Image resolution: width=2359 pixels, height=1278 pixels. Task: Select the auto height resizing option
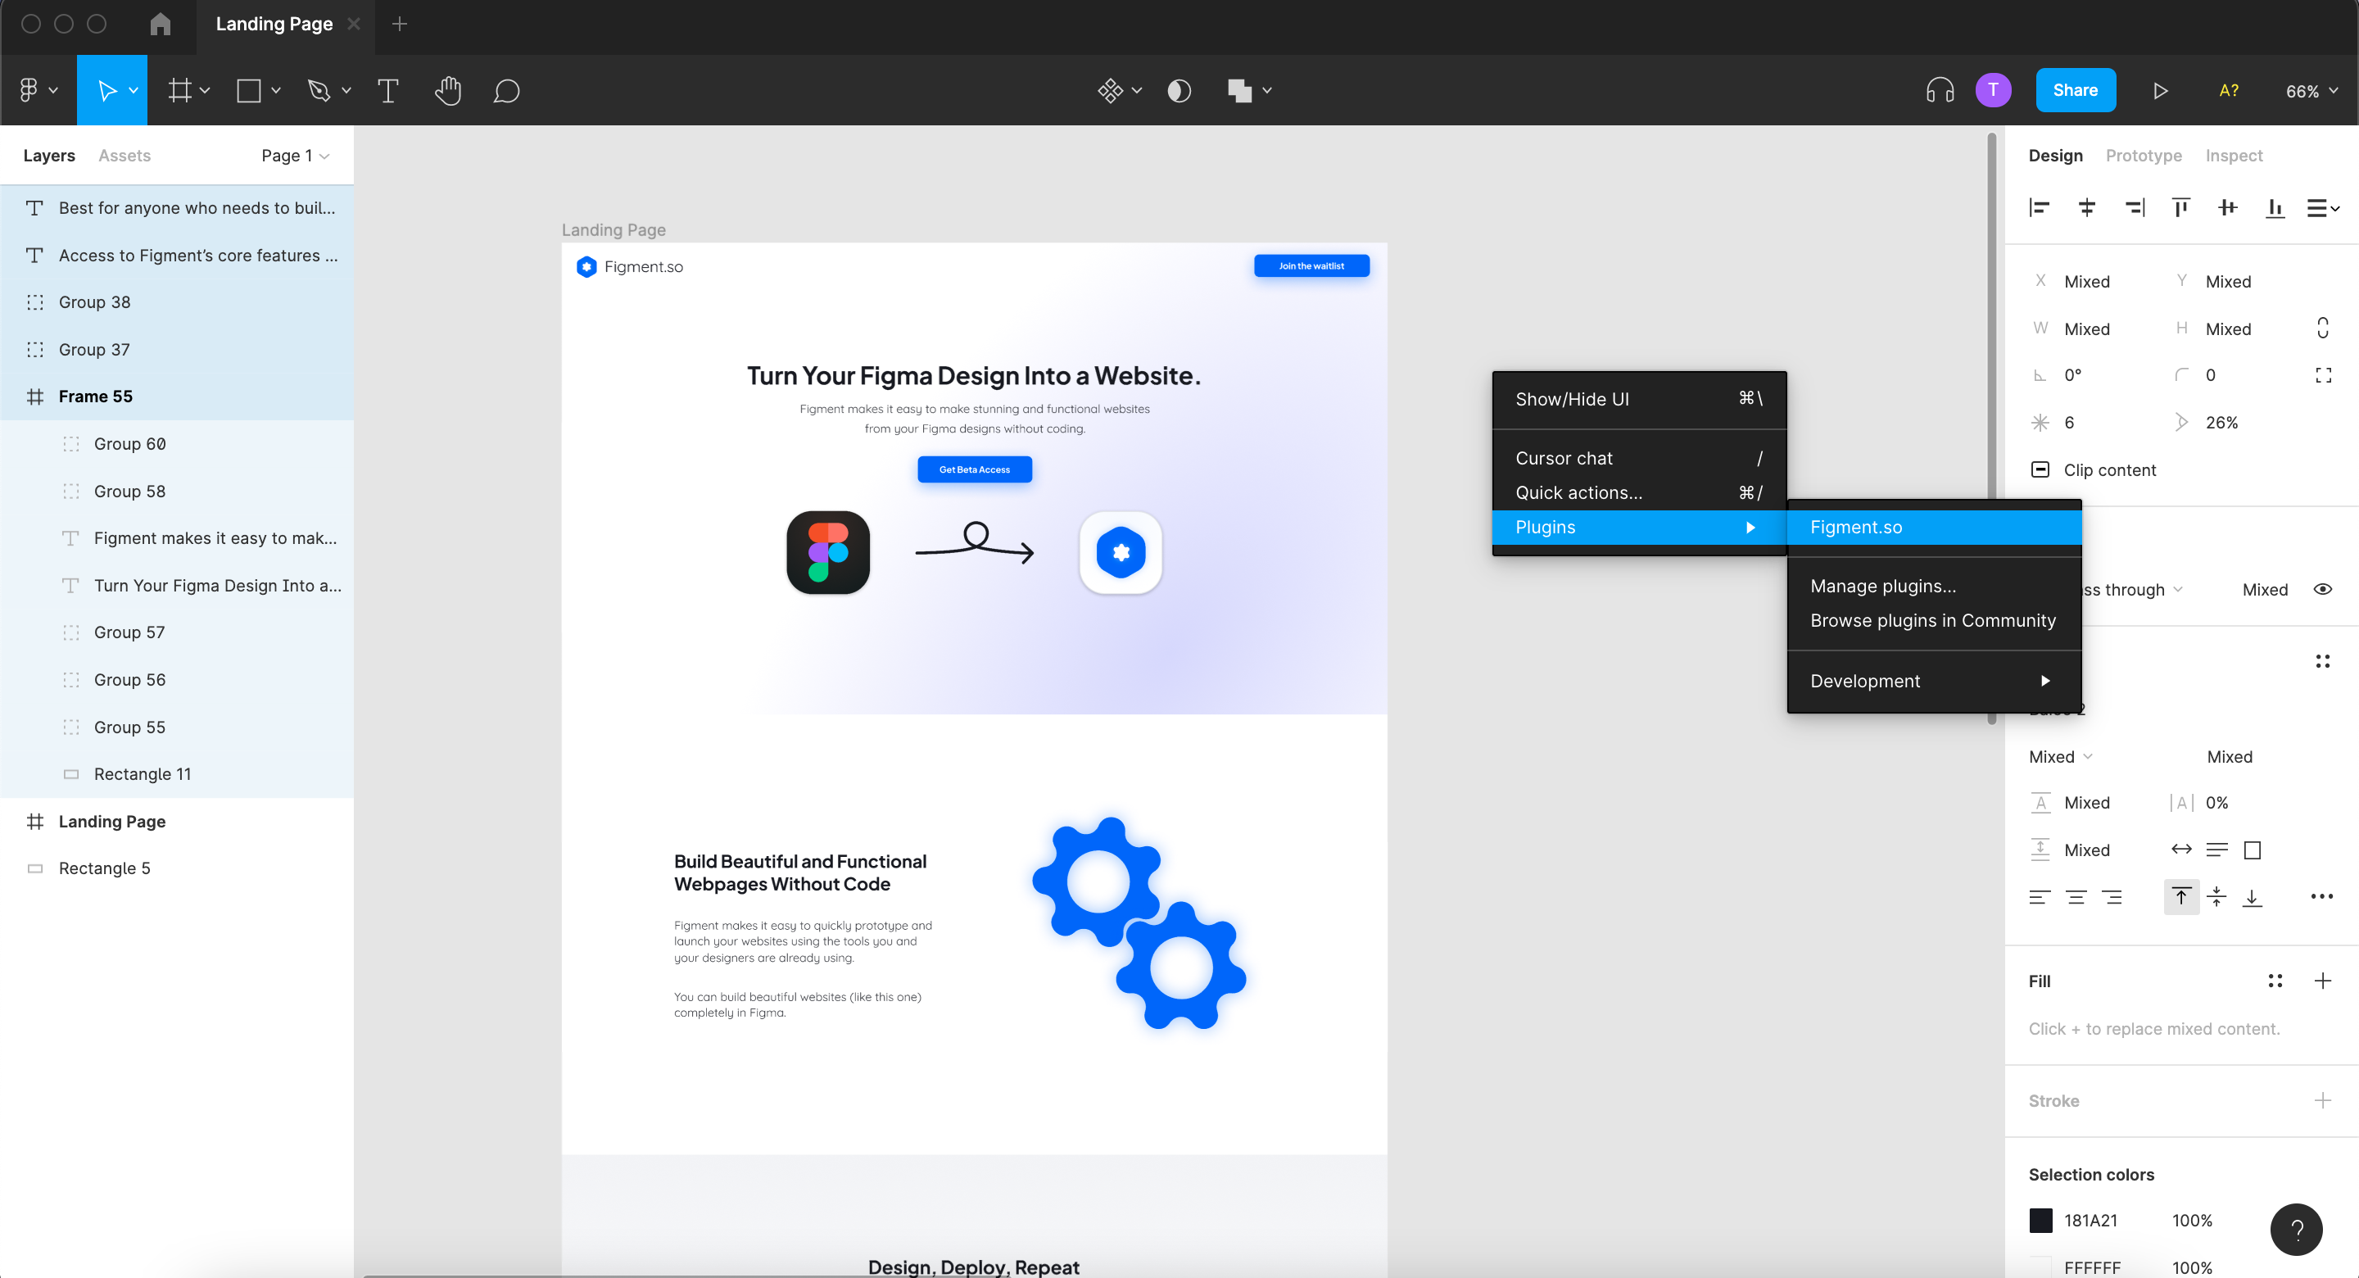click(2217, 850)
